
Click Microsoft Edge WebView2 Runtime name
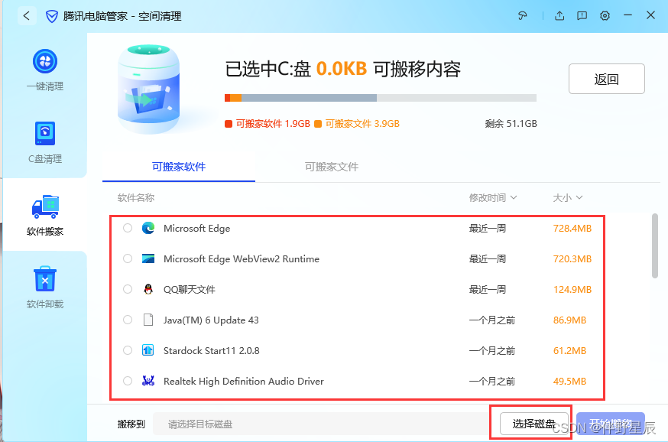[242, 259]
